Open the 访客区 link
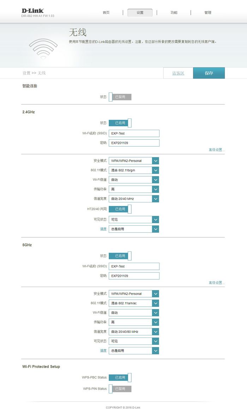 pyautogui.click(x=178, y=73)
